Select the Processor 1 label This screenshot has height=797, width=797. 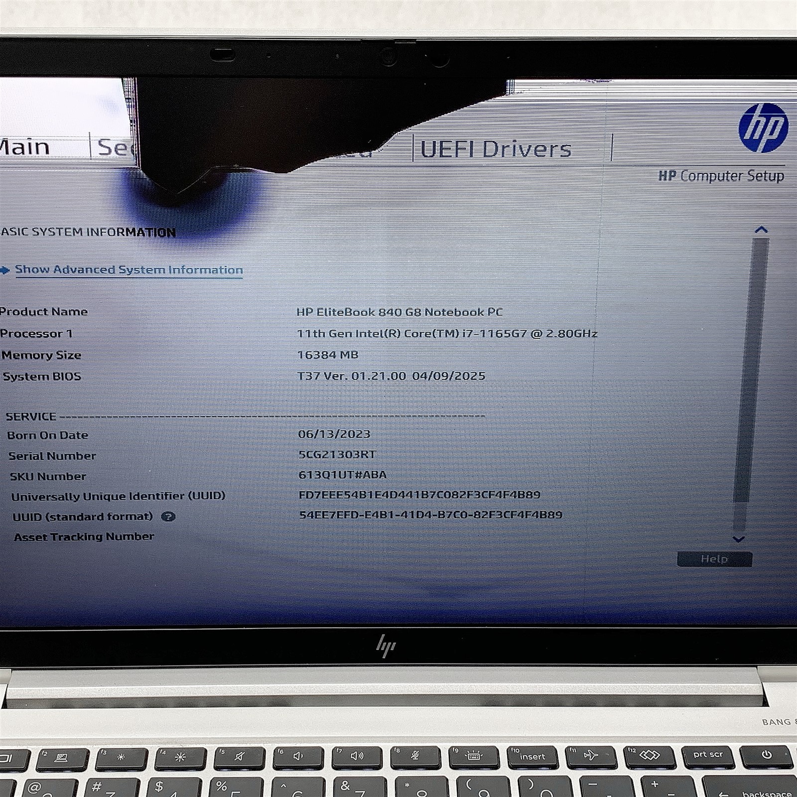click(x=36, y=333)
